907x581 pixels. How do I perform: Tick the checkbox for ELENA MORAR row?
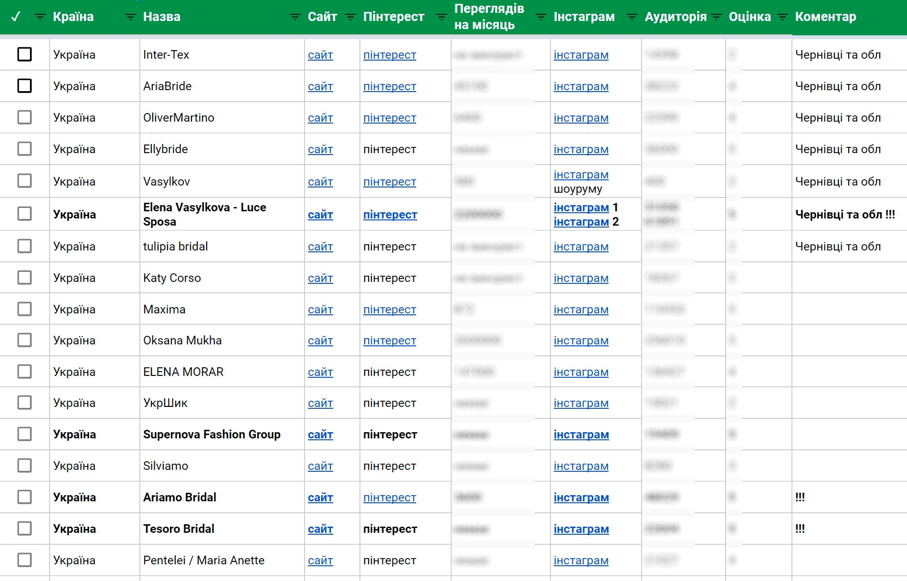pos(24,372)
